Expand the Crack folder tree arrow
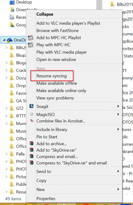The image size is (133, 205). pos(6,70)
